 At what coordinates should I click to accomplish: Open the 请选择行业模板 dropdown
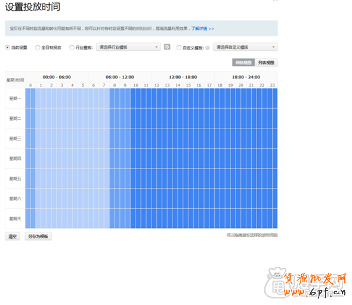click(x=128, y=47)
